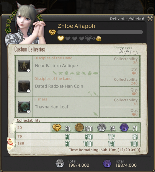The height and width of the screenshot is (172, 155).
Task: Select the Thavnairian Leaf delivery row
Action: pos(77,107)
